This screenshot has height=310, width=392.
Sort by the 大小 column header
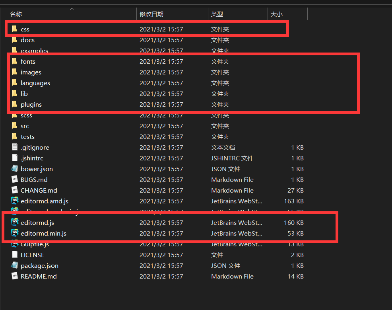click(276, 14)
